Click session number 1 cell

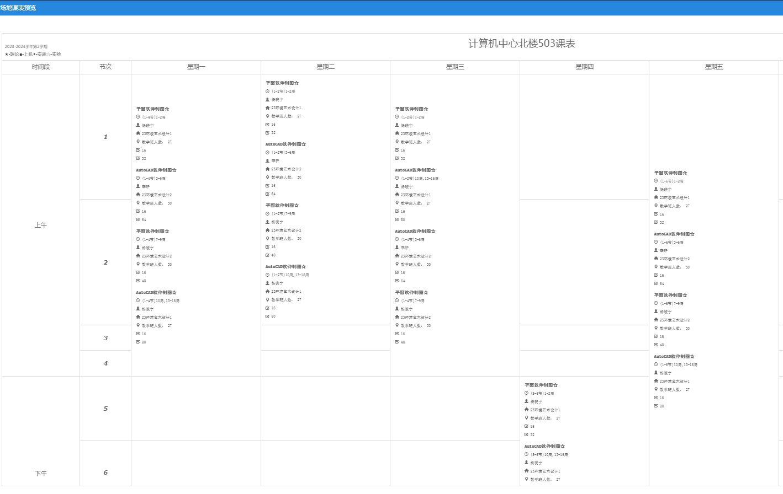(105, 137)
